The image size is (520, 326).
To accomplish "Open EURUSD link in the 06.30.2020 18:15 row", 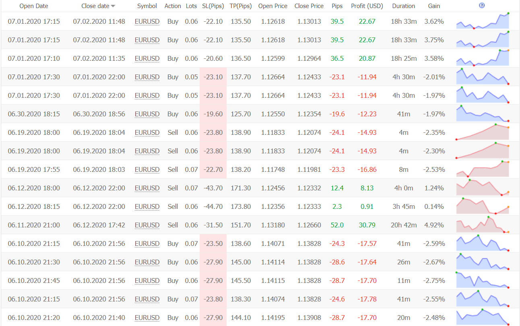I will (147, 114).
